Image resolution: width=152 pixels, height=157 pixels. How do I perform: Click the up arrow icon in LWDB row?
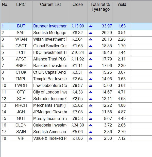(91, 86)
